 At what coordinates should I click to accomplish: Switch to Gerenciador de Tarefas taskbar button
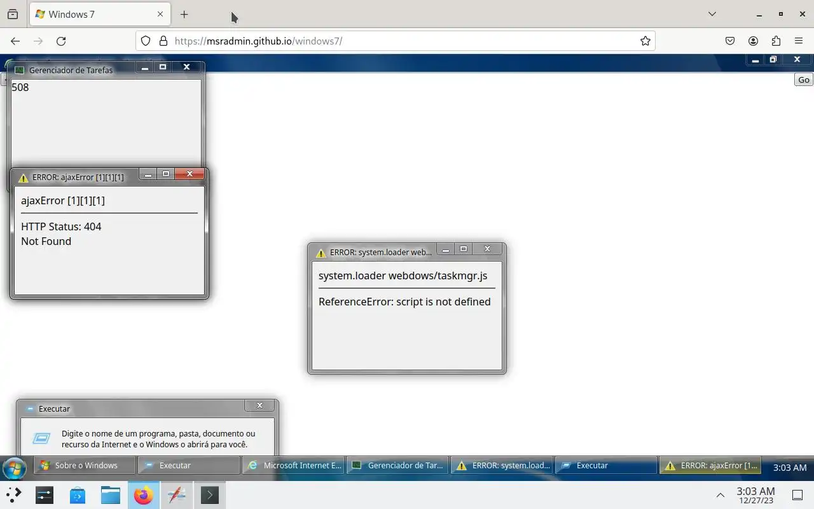399,466
